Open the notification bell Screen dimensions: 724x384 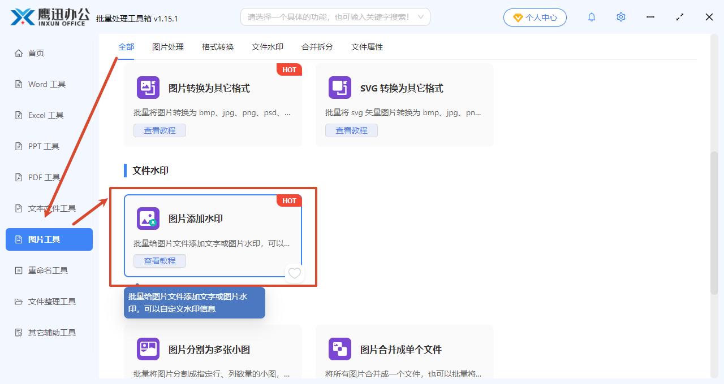pos(592,17)
